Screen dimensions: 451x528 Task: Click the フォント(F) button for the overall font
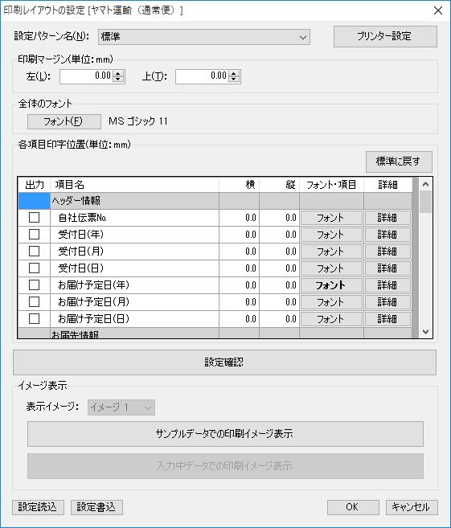(x=64, y=121)
